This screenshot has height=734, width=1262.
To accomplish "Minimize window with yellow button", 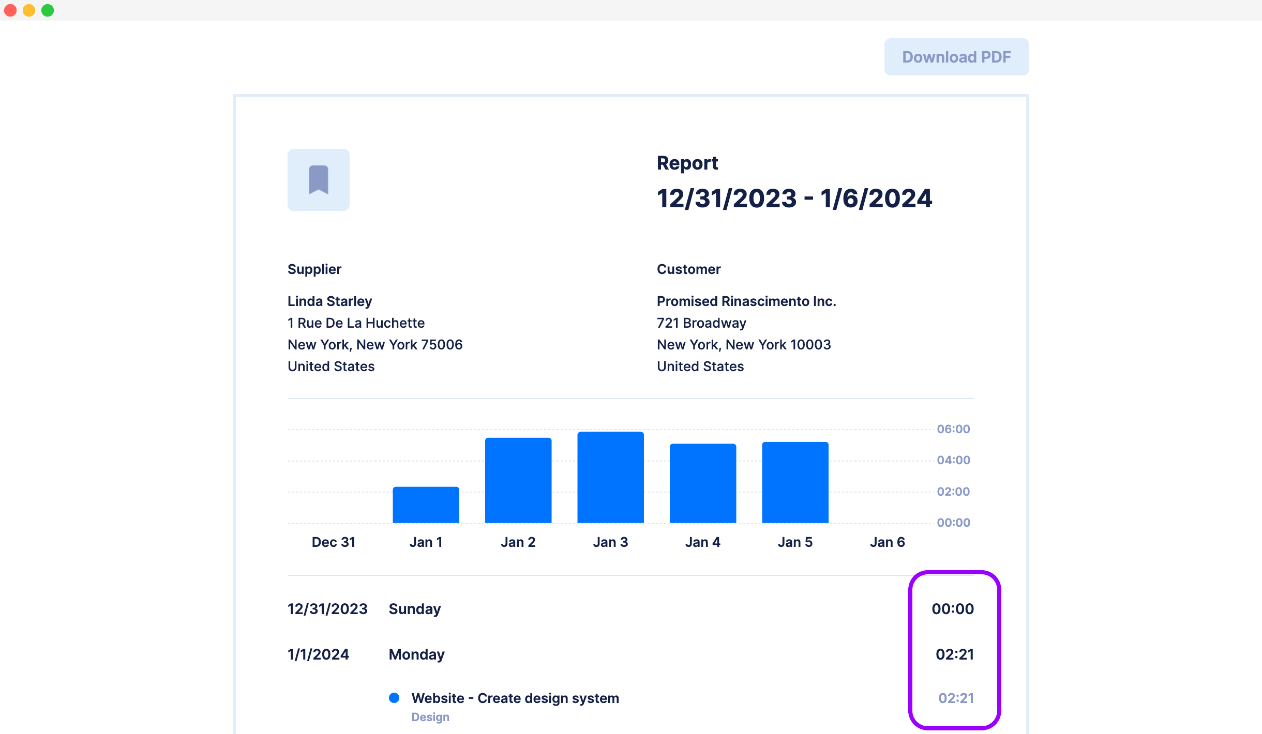I will point(29,10).
